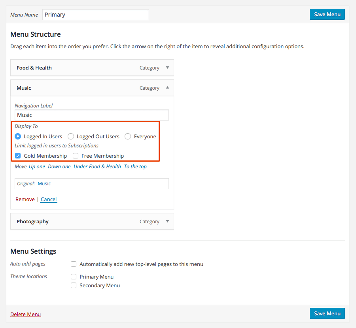Click the Theme locations label

click(x=28, y=276)
